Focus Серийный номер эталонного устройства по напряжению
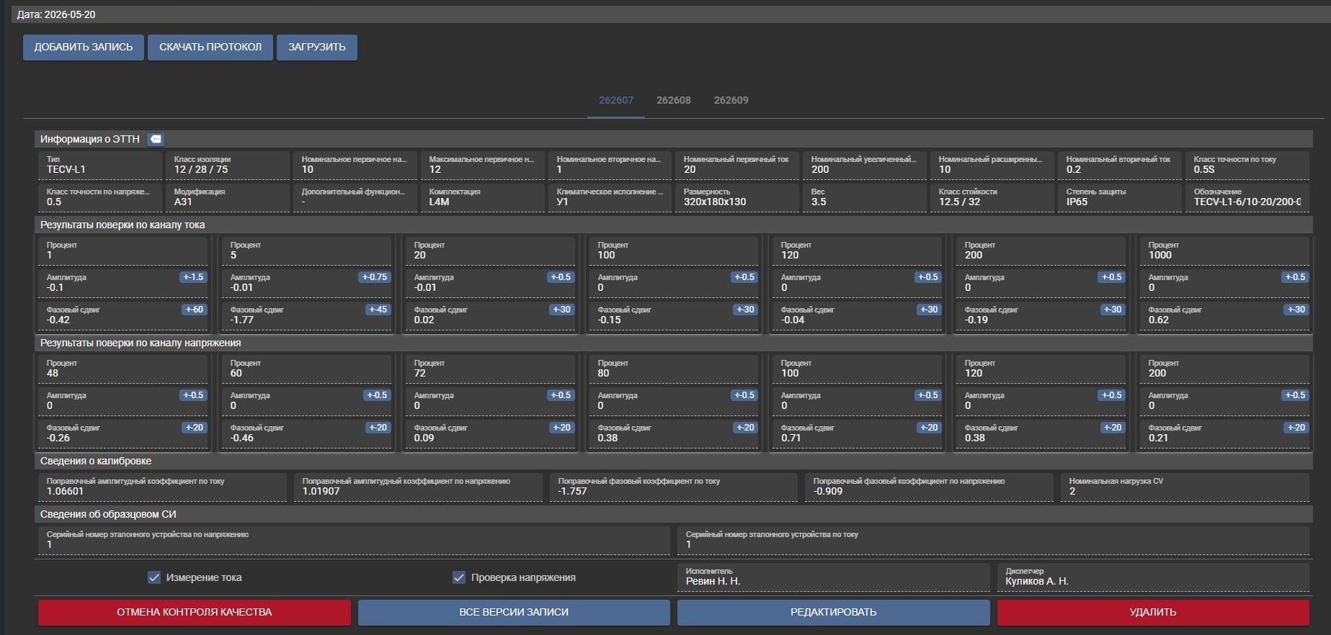Viewport: 1331px width, 635px height. point(354,541)
